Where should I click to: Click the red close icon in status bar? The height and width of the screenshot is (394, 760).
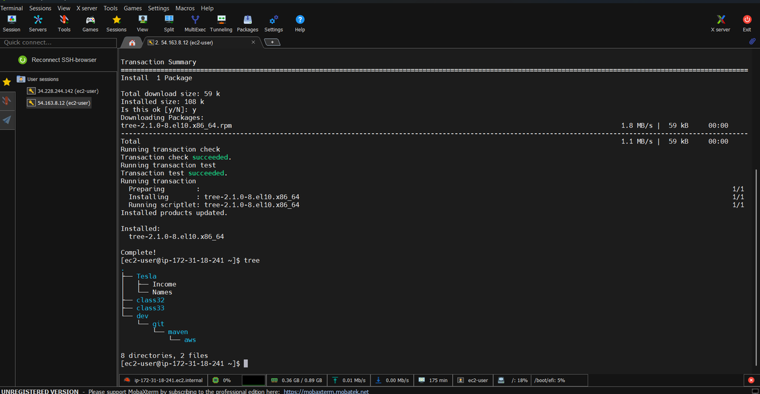click(751, 380)
